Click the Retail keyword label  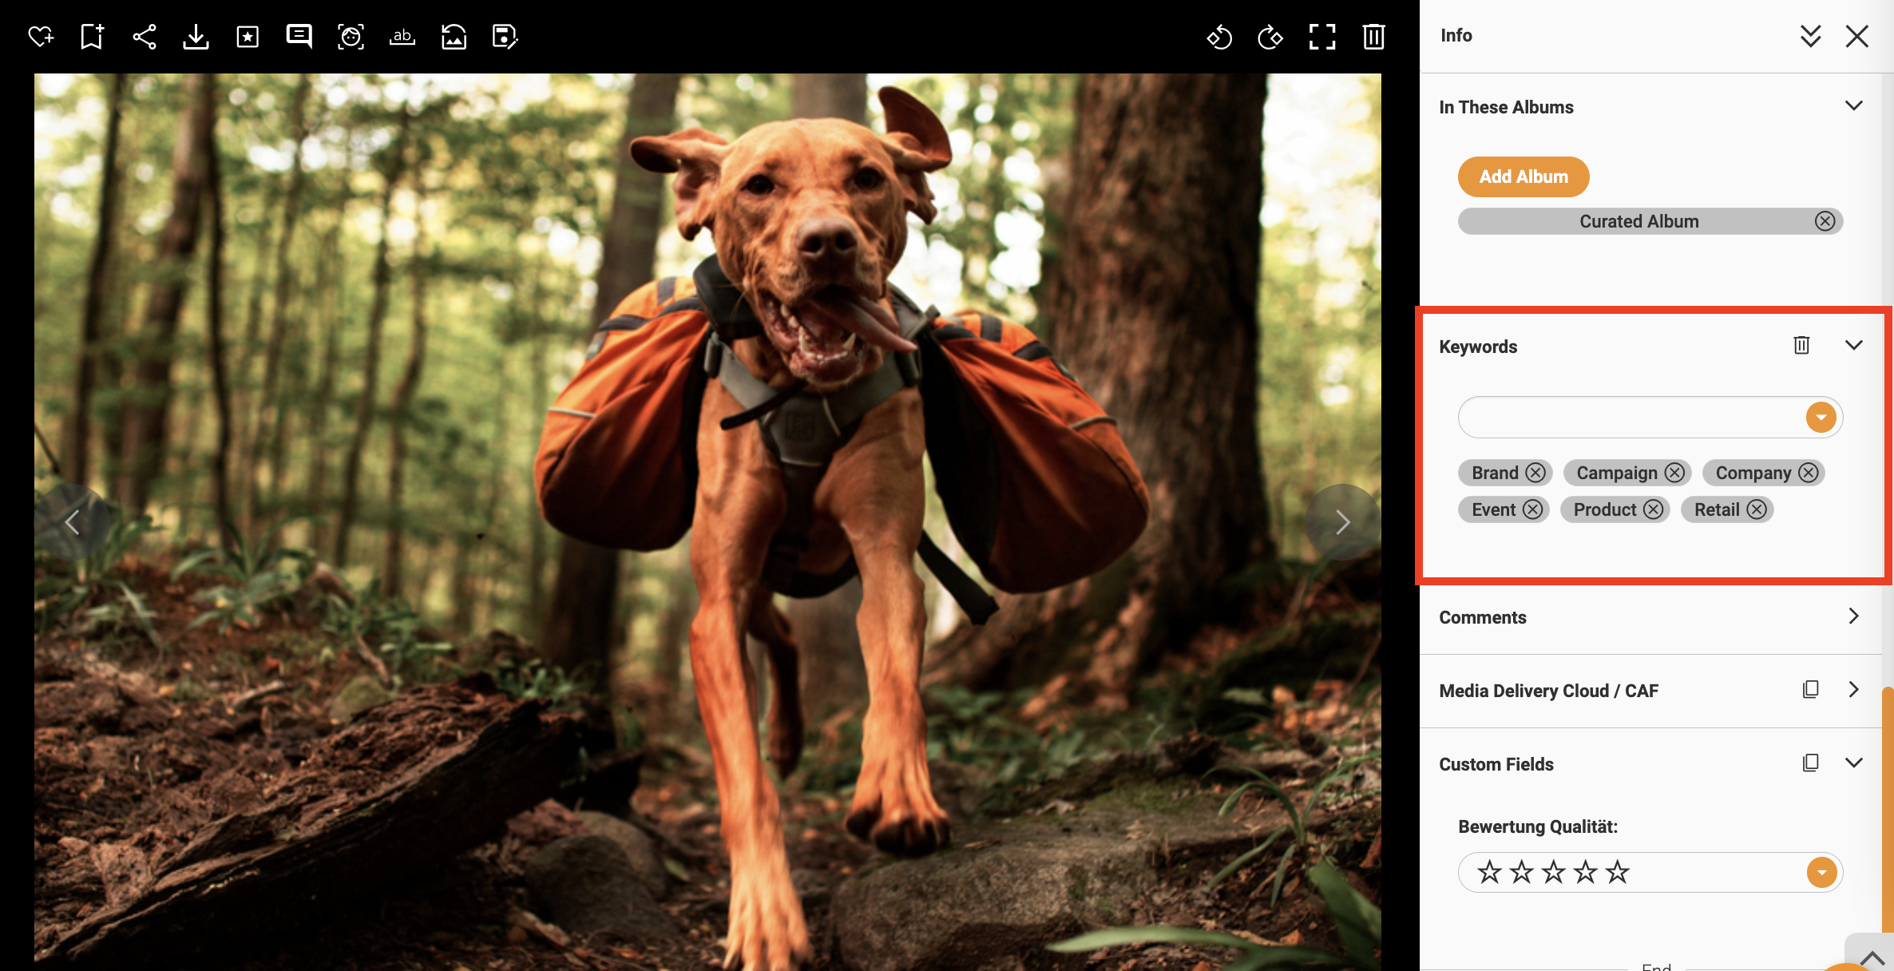coord(1717,509)
